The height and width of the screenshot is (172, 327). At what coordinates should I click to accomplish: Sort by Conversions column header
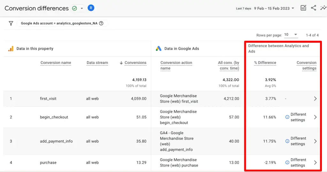pos(135,63)
